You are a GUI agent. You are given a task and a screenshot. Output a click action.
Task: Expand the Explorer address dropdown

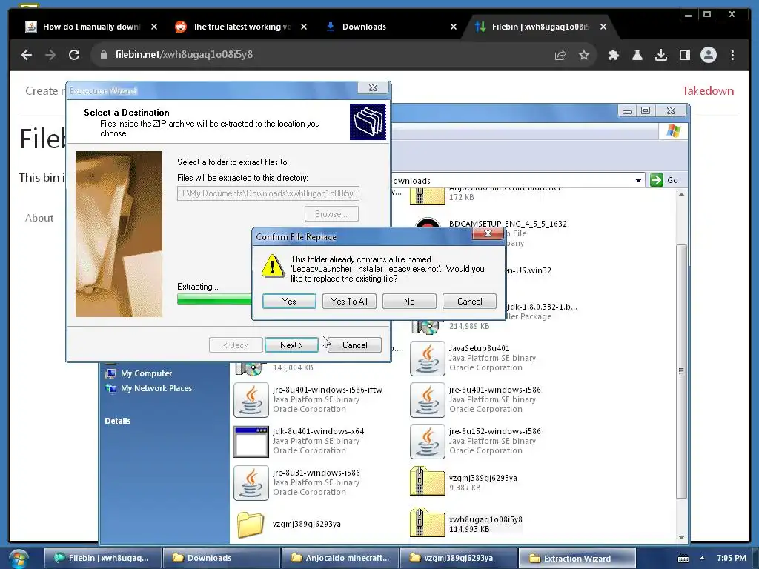click(x=638, y=181)
